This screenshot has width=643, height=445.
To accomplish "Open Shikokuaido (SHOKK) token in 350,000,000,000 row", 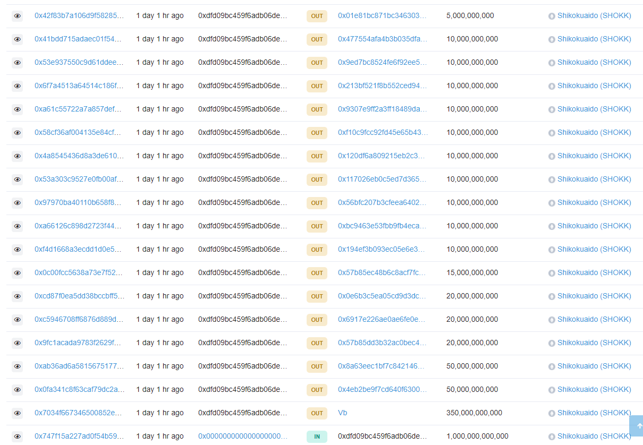I will coord(594,413).
